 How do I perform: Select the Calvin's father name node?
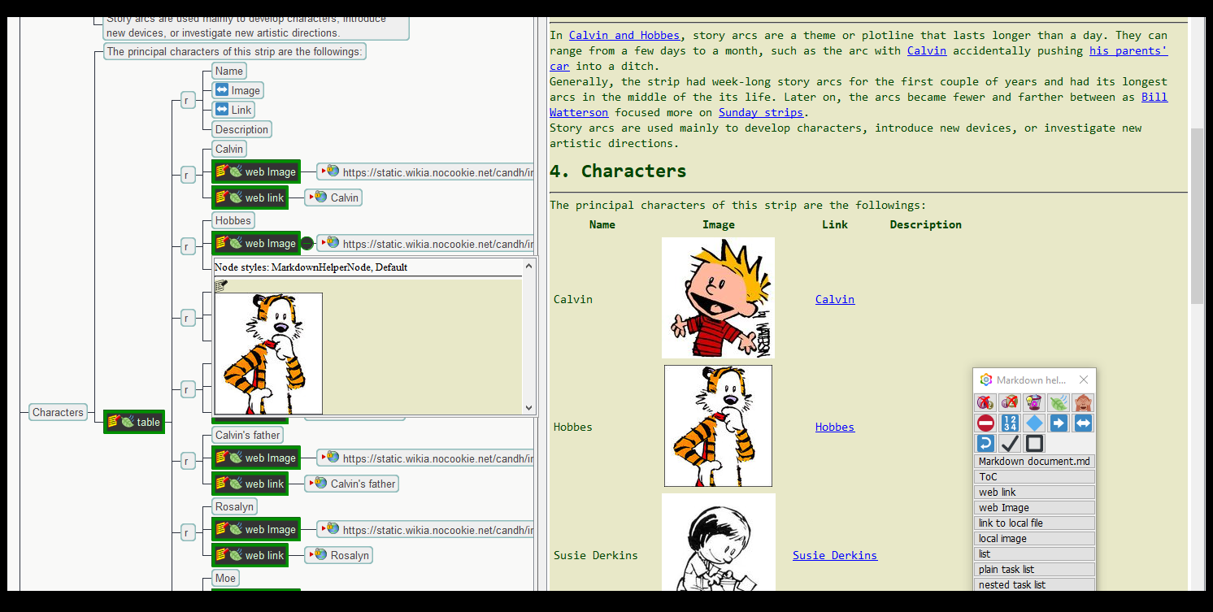[x=248, y=435]
